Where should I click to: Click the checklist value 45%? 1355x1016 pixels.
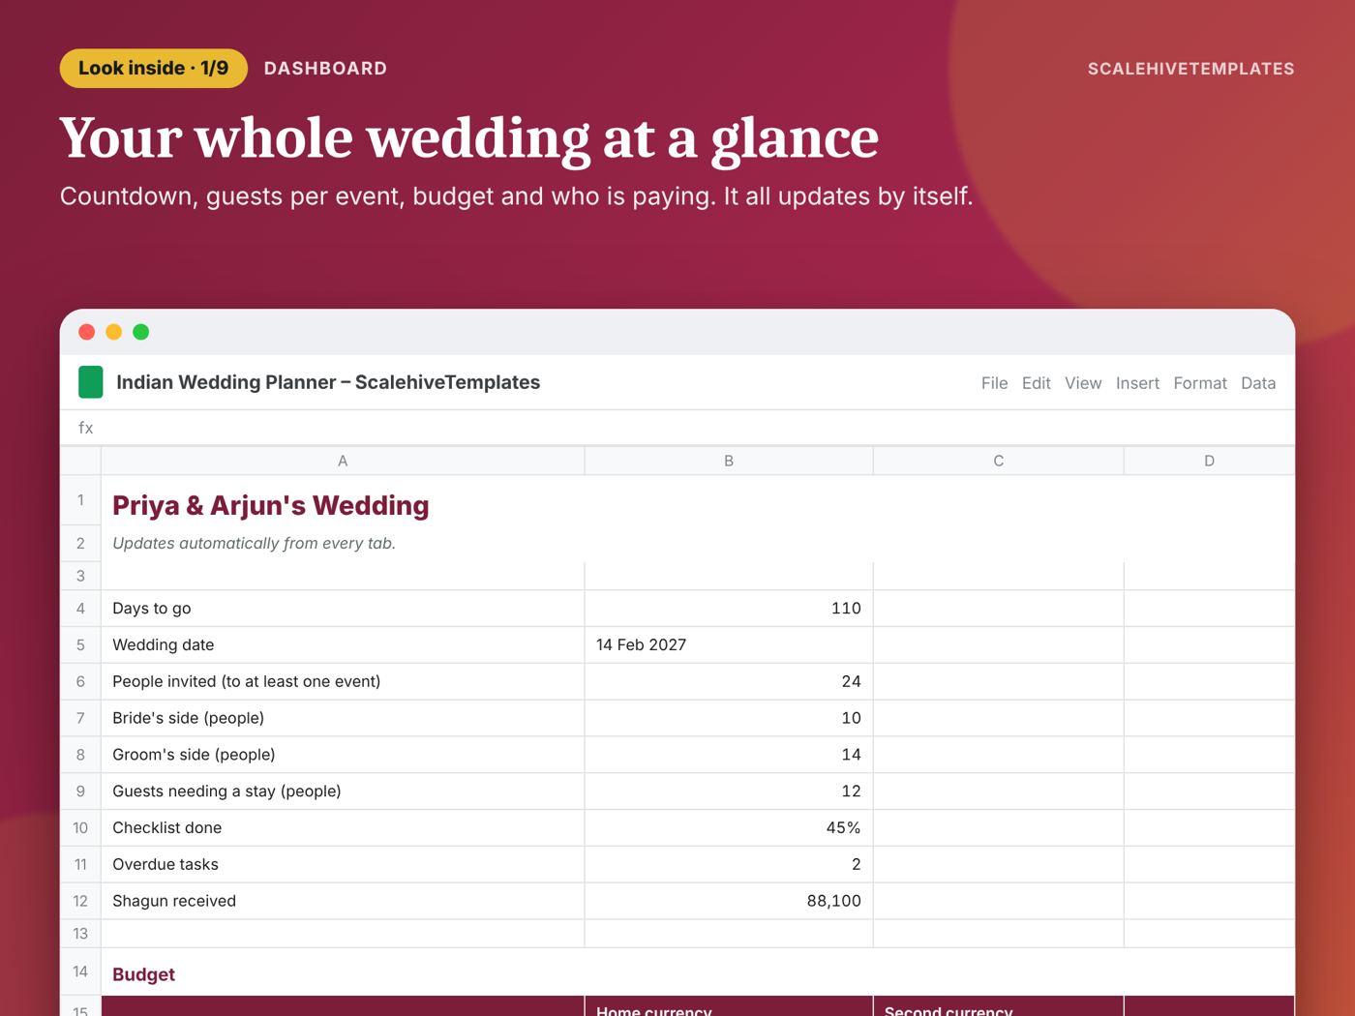729,828
